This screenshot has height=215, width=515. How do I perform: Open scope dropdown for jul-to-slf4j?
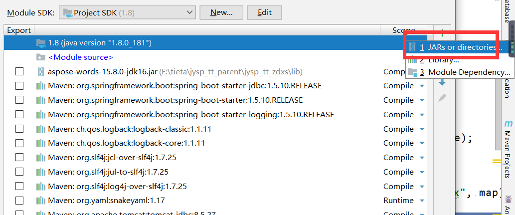tap(422, 172)
